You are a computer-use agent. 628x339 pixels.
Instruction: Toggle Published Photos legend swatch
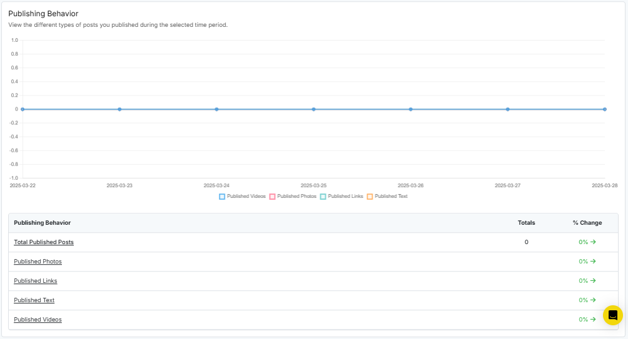coord(272,196)
